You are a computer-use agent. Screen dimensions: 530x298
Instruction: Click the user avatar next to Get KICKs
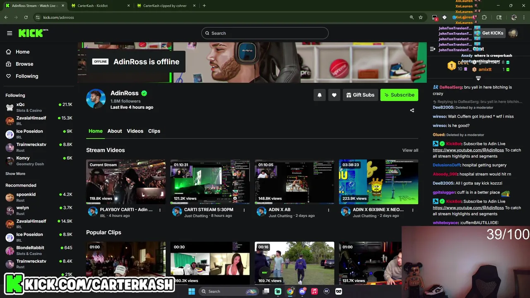point(513,33)
